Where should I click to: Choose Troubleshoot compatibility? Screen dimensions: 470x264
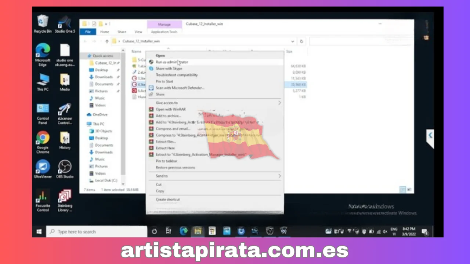215,75
